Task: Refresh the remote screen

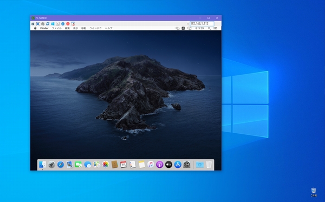Action: (x=48, y=24)
